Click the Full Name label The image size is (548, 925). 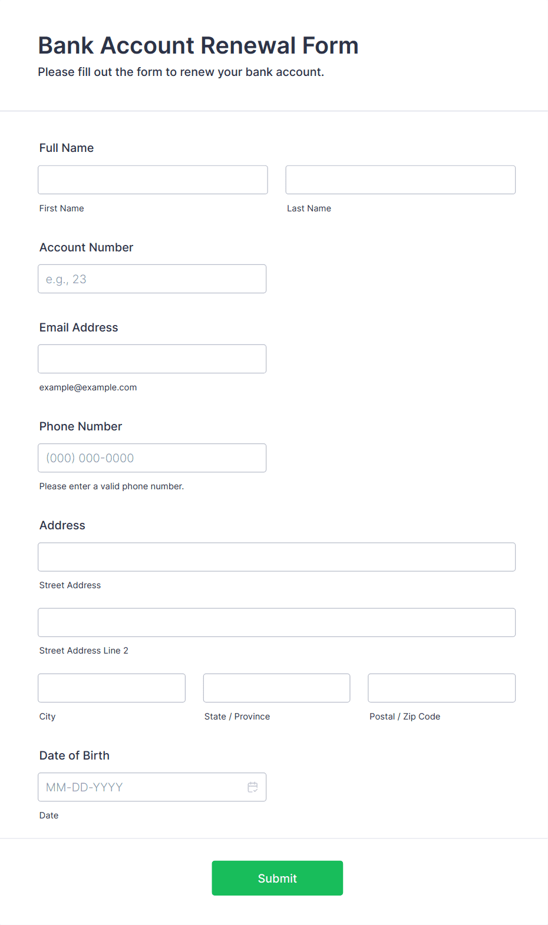67,148
